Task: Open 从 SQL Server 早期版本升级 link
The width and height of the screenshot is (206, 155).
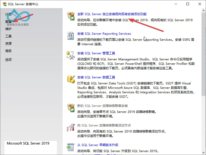Action: (x=98, y=145)
